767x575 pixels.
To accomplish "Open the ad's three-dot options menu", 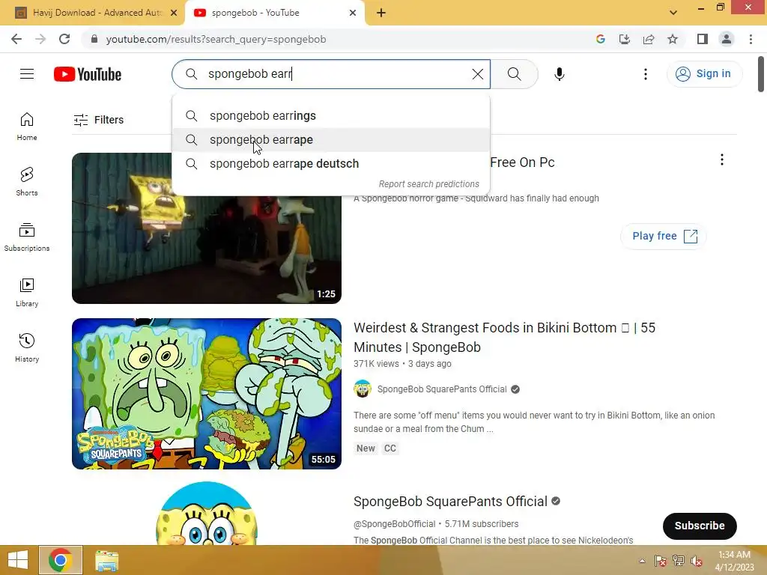I will click(721, 160).
